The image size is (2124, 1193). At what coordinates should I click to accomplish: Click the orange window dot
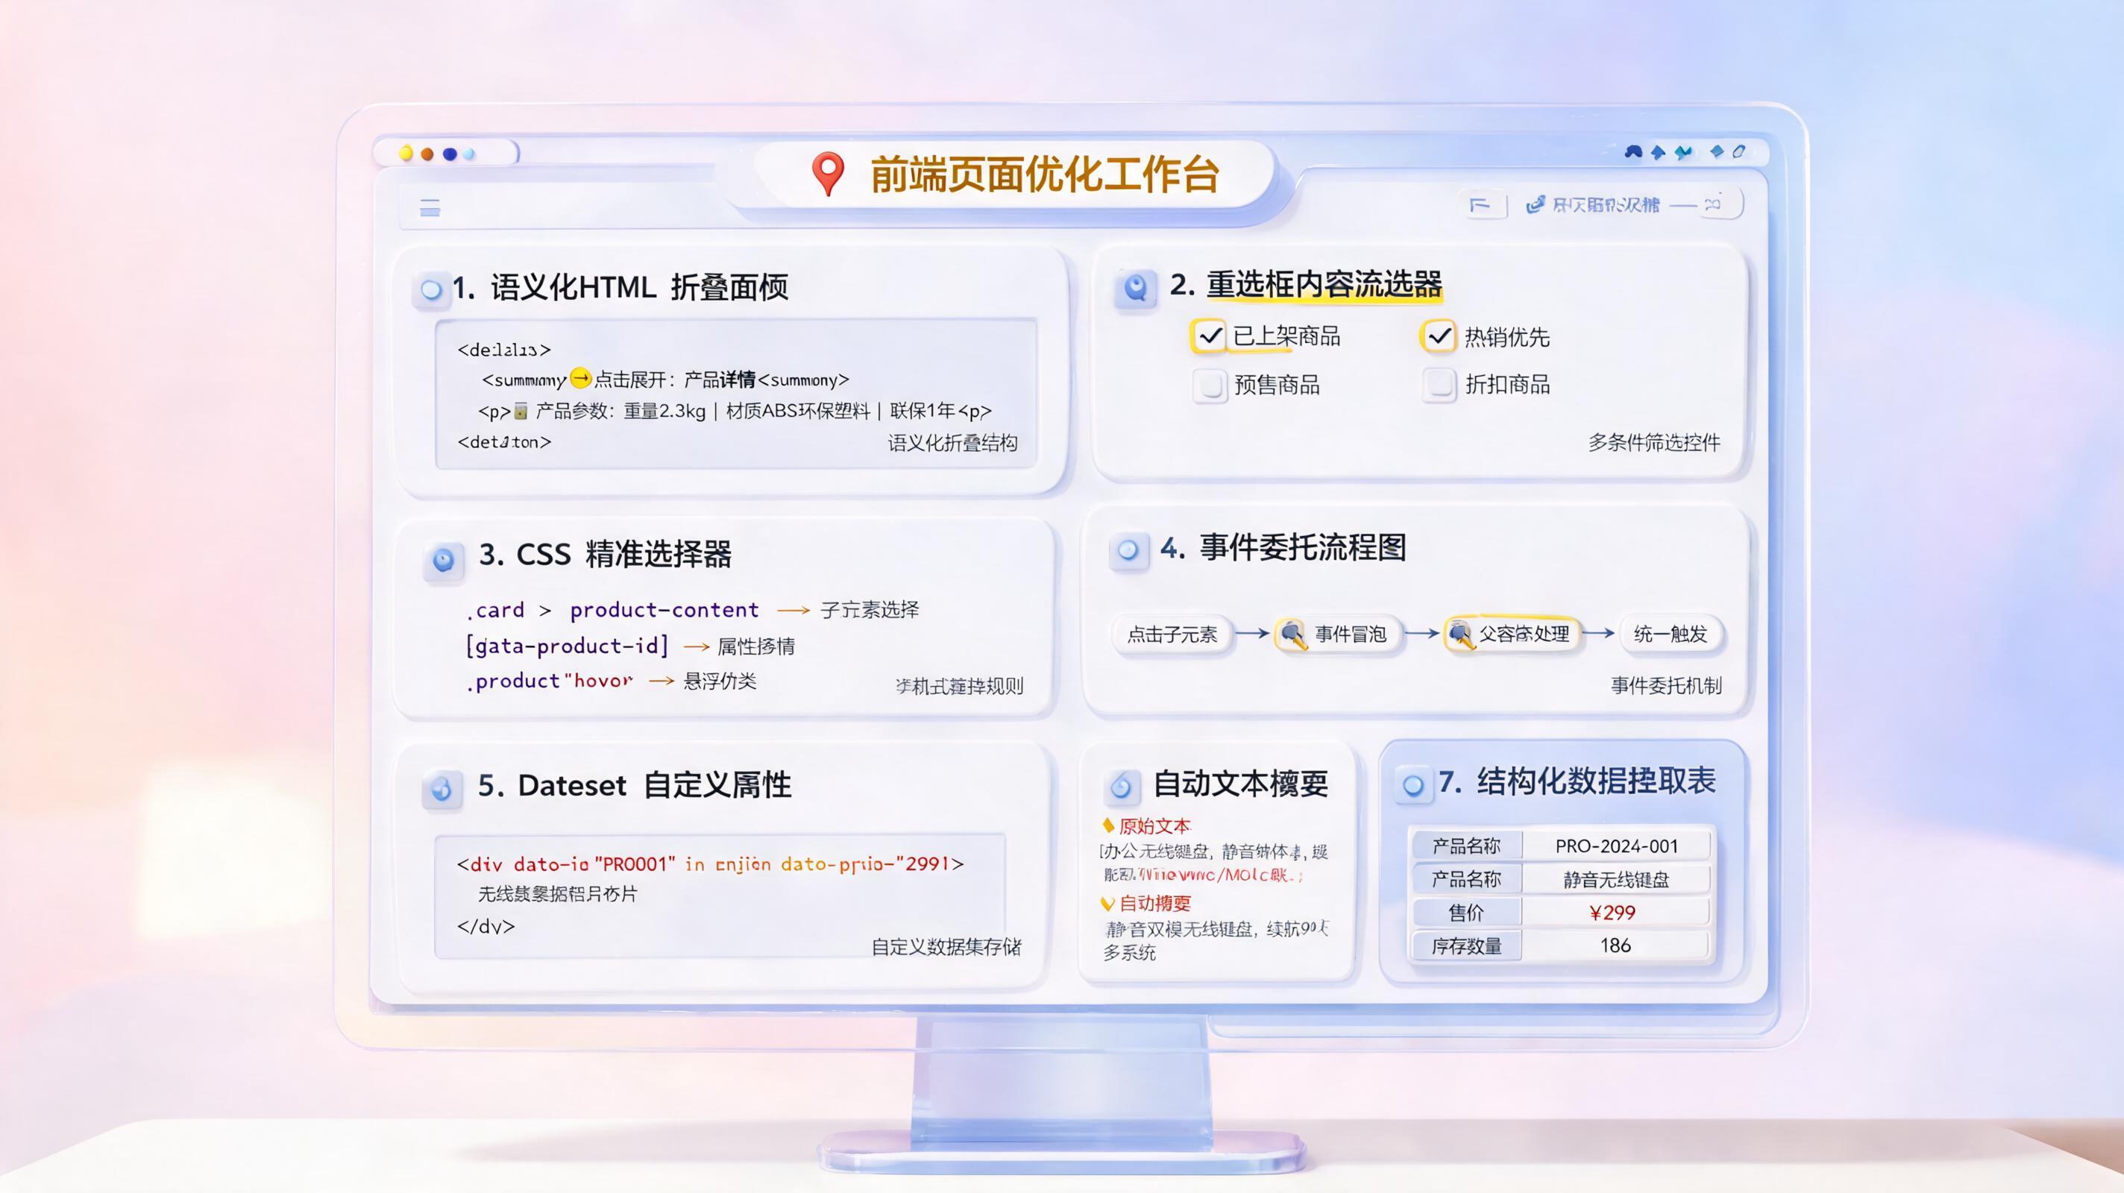coord(427,154)
